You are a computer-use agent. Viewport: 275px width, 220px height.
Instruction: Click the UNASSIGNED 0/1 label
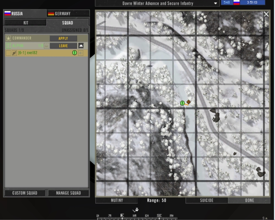point(75,30)
